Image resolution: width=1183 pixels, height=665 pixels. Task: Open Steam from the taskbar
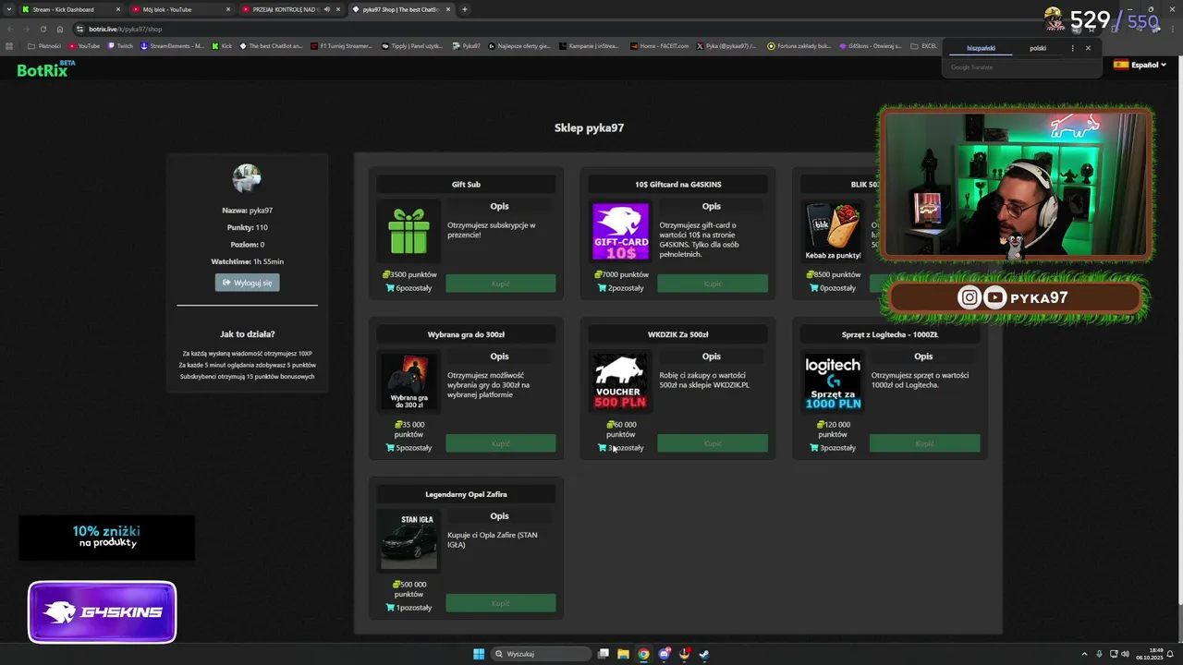coord(703,654)
